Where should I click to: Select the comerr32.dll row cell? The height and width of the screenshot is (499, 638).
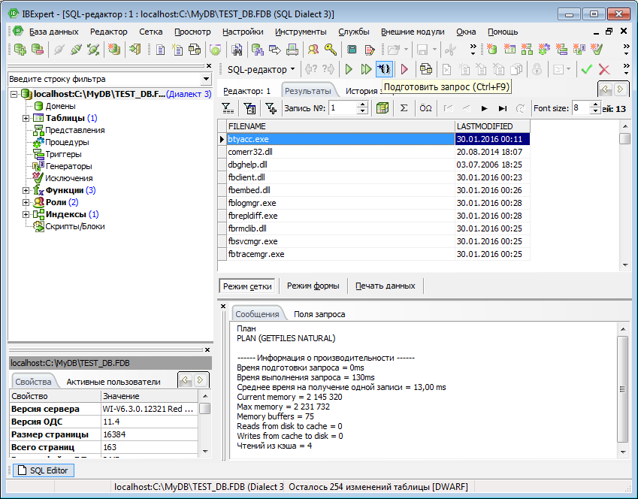click(340, 152)
